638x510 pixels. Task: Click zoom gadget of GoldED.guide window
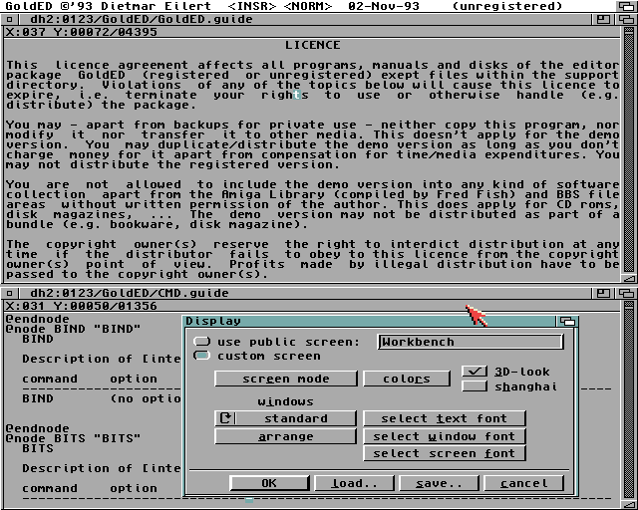604,20
